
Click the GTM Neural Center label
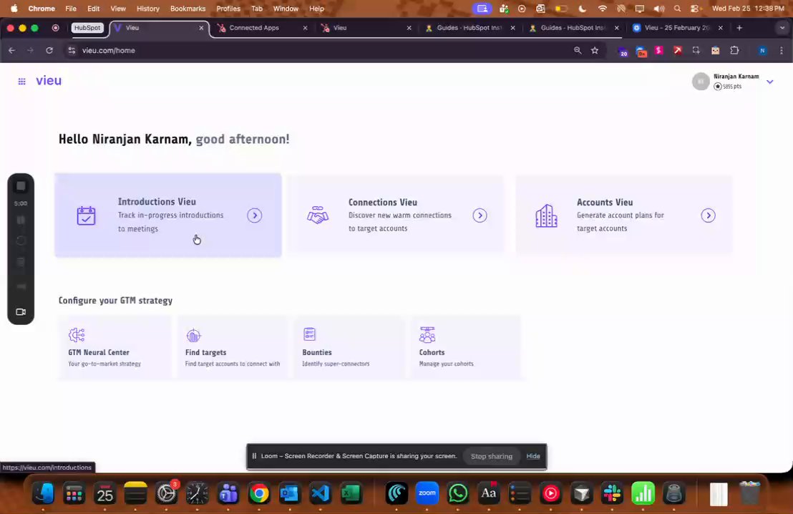[x=99, y=352]
